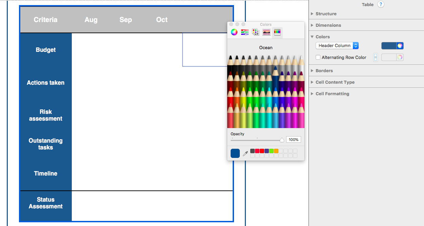Switch to the Pencils tab in Colors
The width and height of the screenshot is (424, 226).
pos(277,32)
